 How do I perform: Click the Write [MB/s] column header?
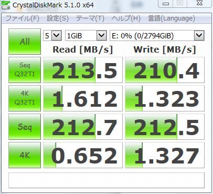tap(165, 49)
